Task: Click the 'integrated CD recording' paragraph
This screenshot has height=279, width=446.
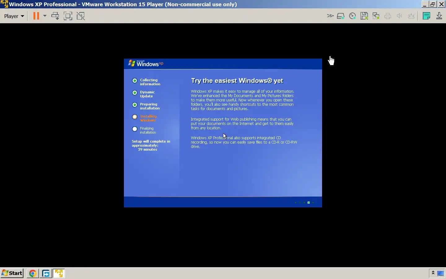Action: pyautogui.click(x=244, y=142)
